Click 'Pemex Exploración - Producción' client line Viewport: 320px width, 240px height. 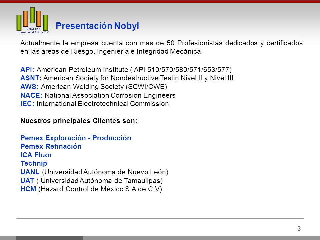76,138
